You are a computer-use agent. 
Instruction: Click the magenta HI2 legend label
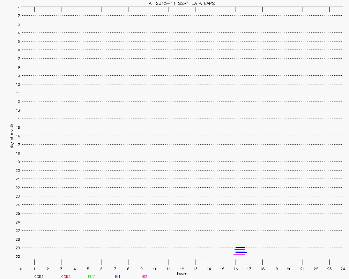tap(144, 277)
